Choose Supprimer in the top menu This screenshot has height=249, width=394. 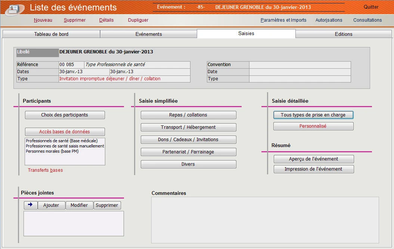(75, 20)
